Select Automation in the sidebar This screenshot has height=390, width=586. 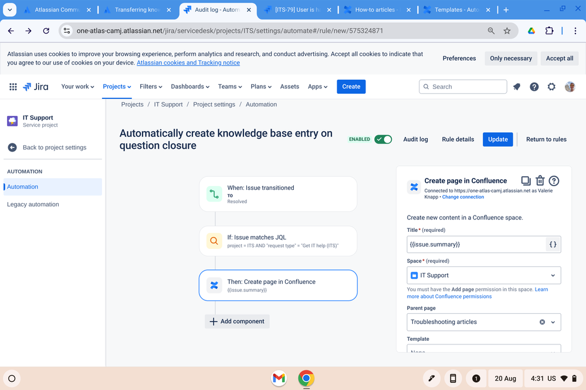[53, 187]
